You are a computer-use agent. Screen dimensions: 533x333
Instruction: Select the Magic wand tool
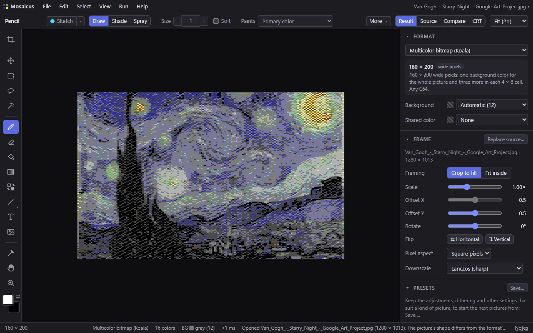pyautogui.click(x=11, y=106)
